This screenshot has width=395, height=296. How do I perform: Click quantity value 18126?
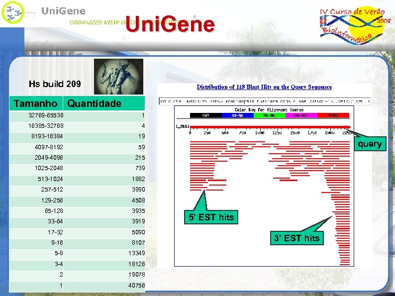[x=136, y=264]
